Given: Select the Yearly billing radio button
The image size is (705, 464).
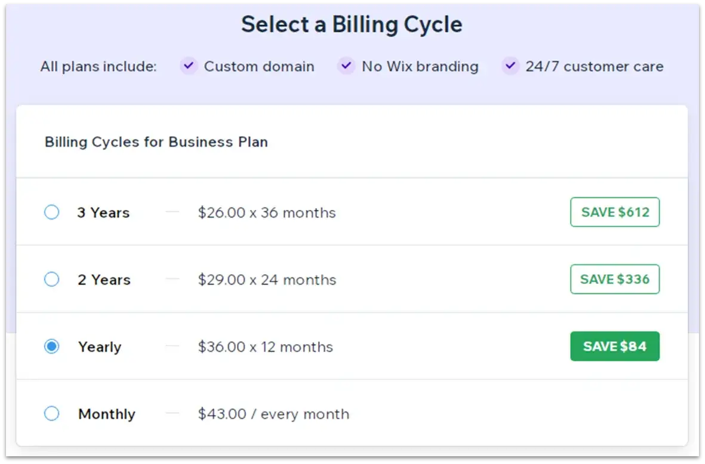Looking at the screenshot, I should (52, 347).
